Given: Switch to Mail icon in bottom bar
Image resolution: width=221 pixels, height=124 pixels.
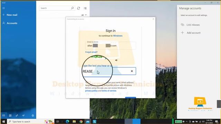Looking at the screenshot, I should point(4,115).
